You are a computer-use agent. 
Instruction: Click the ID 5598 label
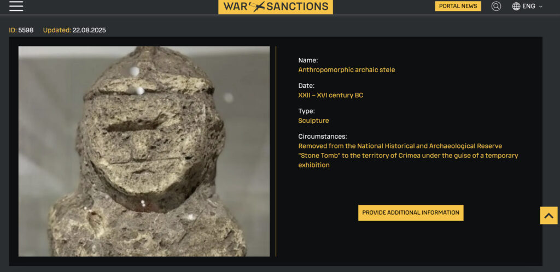[x=21, y=30]
